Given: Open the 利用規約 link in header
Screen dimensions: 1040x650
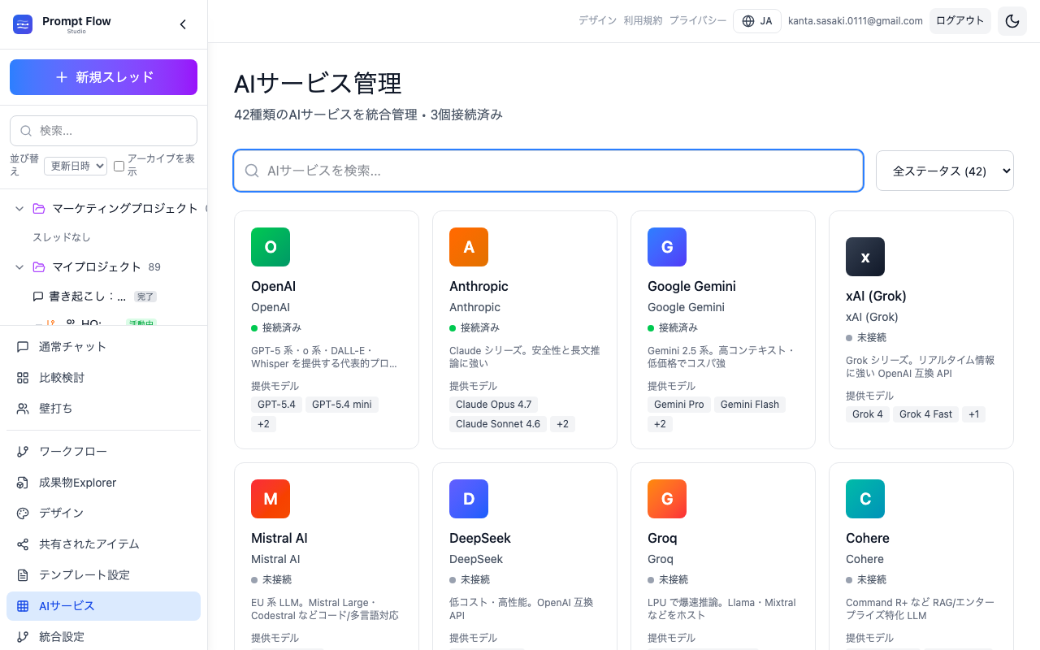Looking at the screenshot, I should click(x=643, y=21).
